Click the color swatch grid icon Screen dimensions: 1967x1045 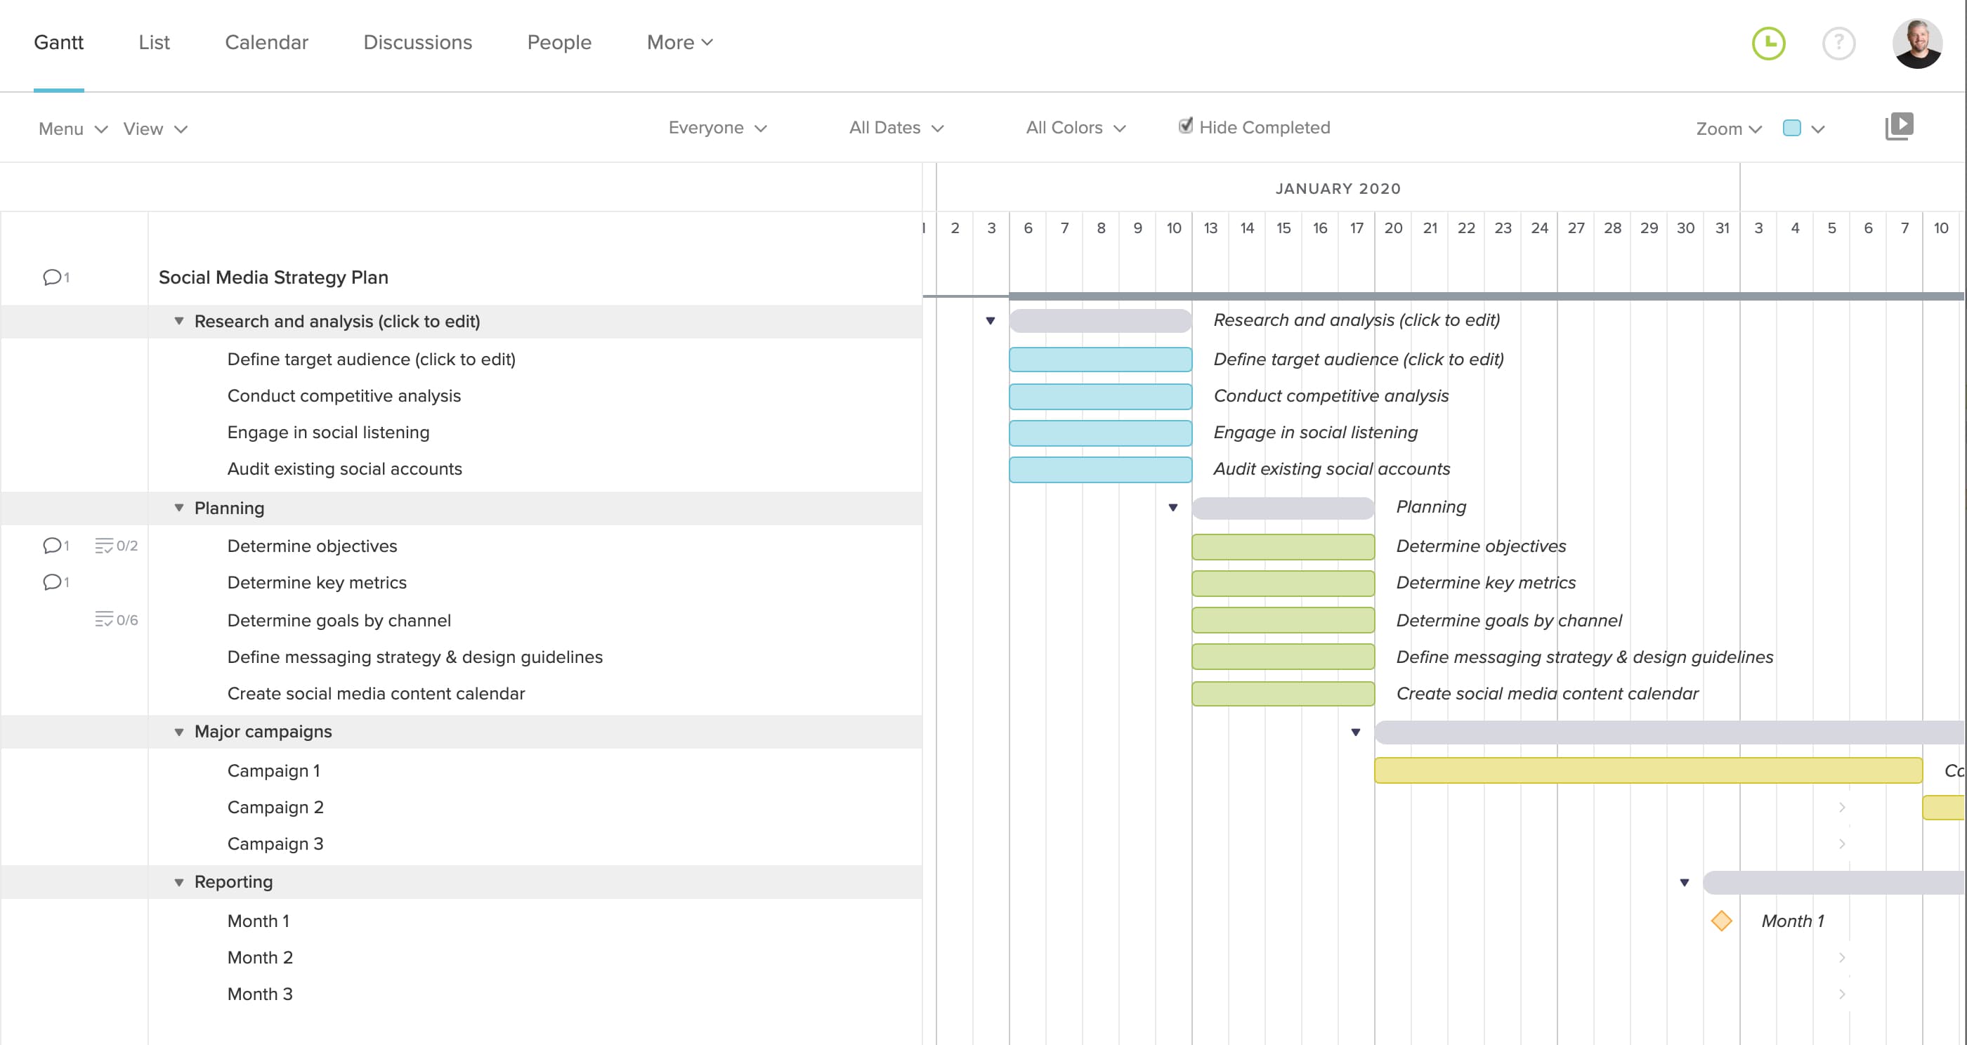pyautogui.click(x=1793, y=126)
